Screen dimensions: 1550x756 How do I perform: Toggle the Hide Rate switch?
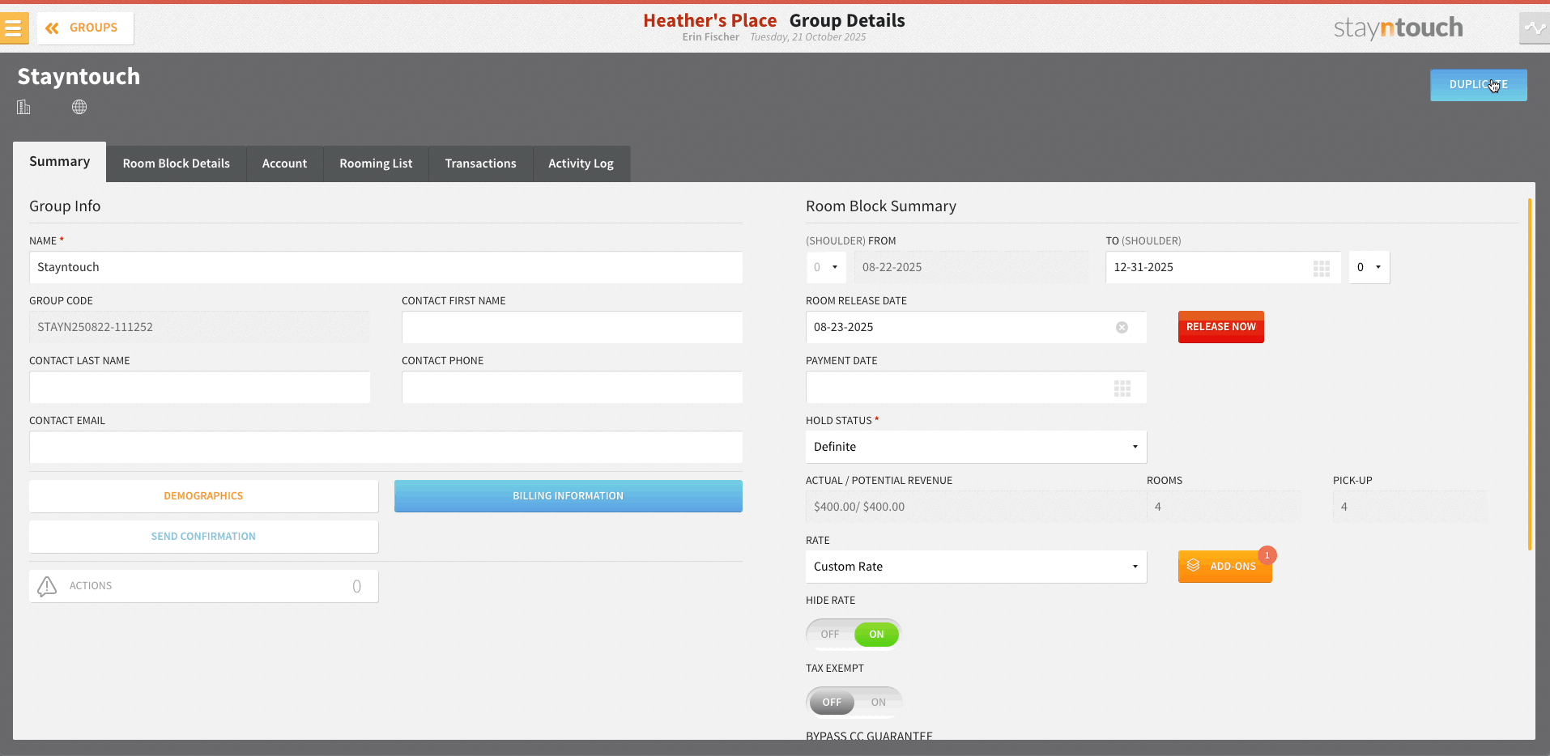click(854, 635)
